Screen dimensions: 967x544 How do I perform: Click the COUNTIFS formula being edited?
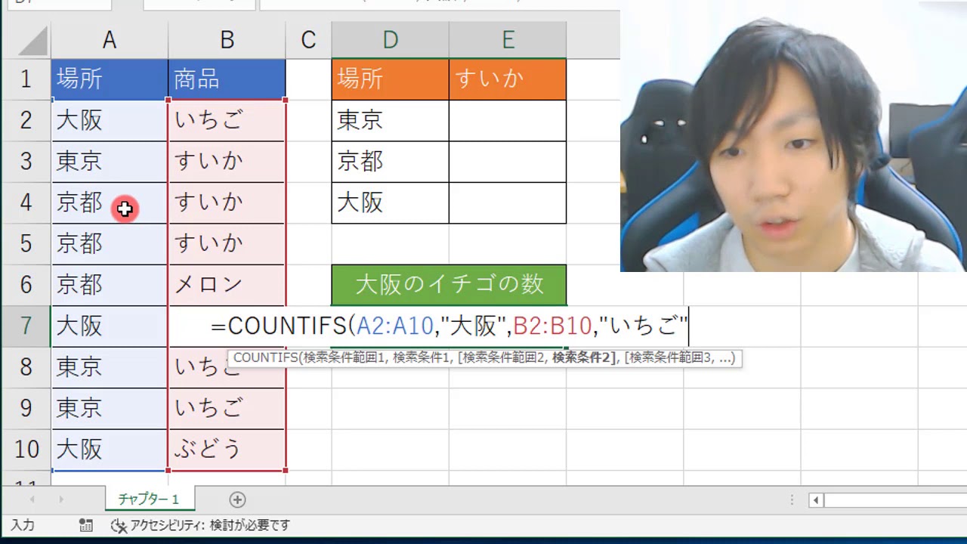click(x=450, y=326)
